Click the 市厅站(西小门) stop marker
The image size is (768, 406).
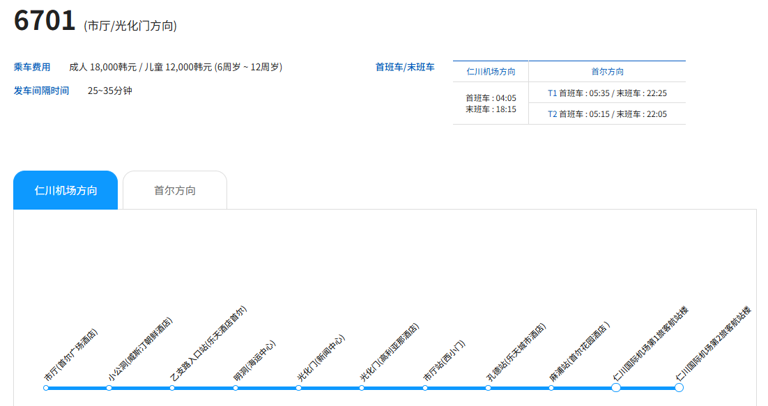click(x=425, y=388)
